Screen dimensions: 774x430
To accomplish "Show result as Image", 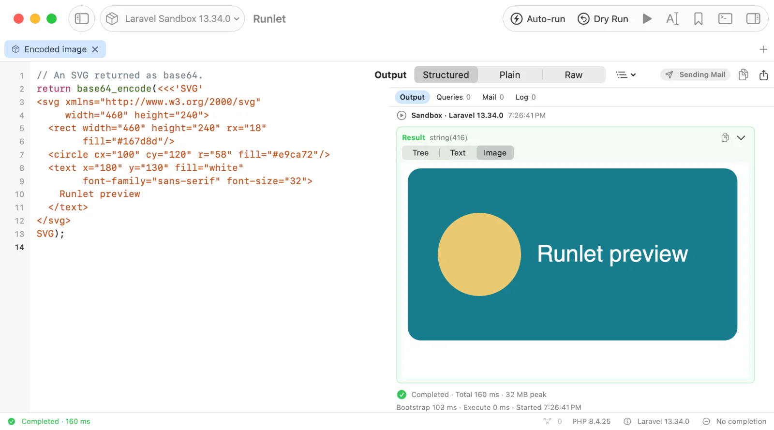I will (495, 153).
